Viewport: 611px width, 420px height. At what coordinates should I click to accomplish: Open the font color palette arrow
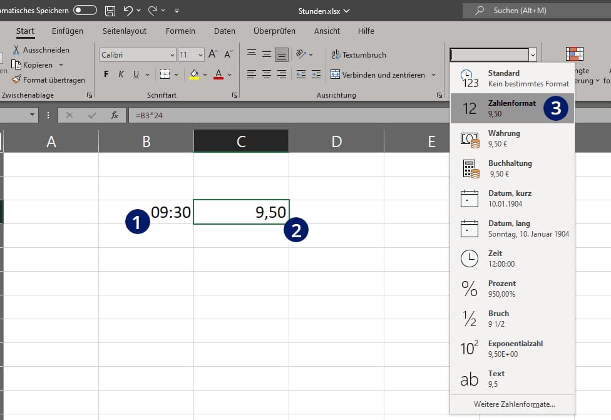(x=230, y=74)
